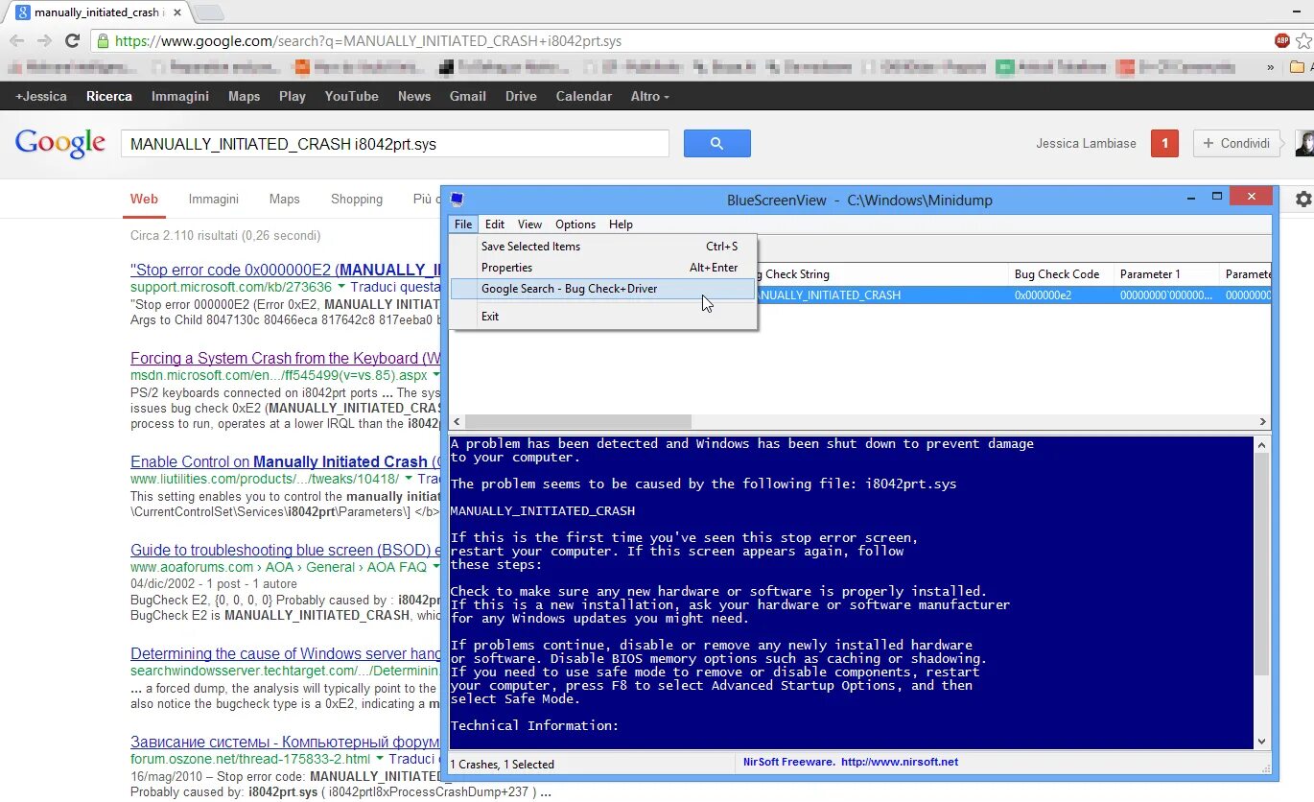This screenshot has width=1314, height=802.
Task: Open the settings gear at the right edge
Action: [1302, 199]
